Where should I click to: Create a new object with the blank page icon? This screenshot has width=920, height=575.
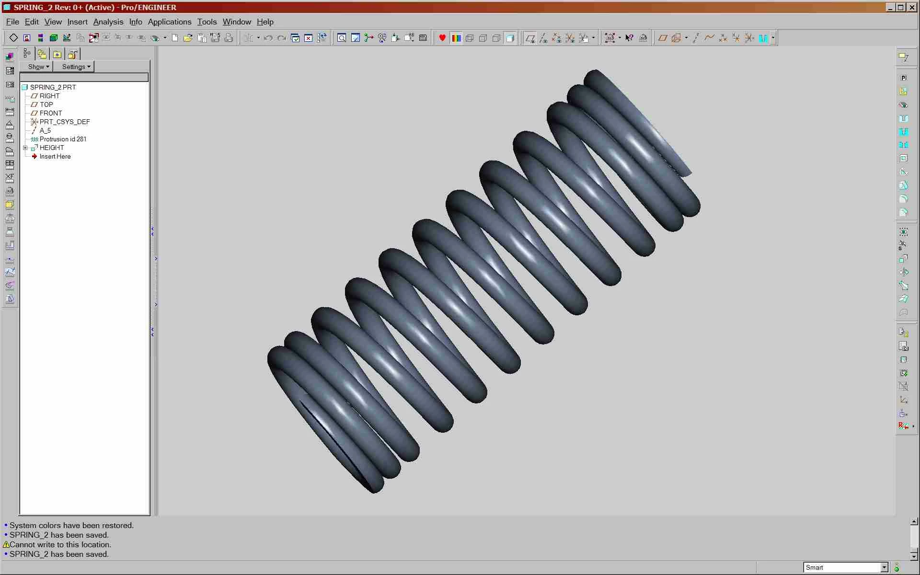[x=175, y=38]
